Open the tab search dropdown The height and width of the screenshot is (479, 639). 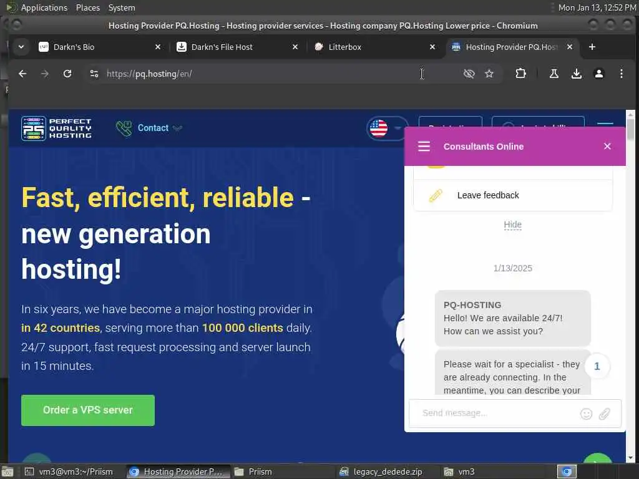pos(21,47)
